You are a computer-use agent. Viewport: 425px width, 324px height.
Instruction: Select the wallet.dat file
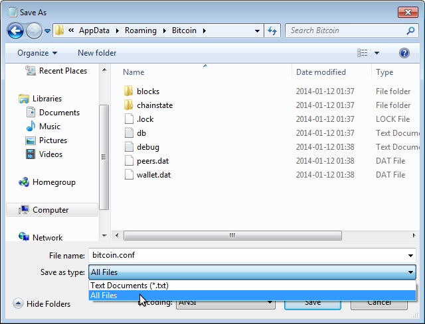pyautogui.click(x=153, y=175)
